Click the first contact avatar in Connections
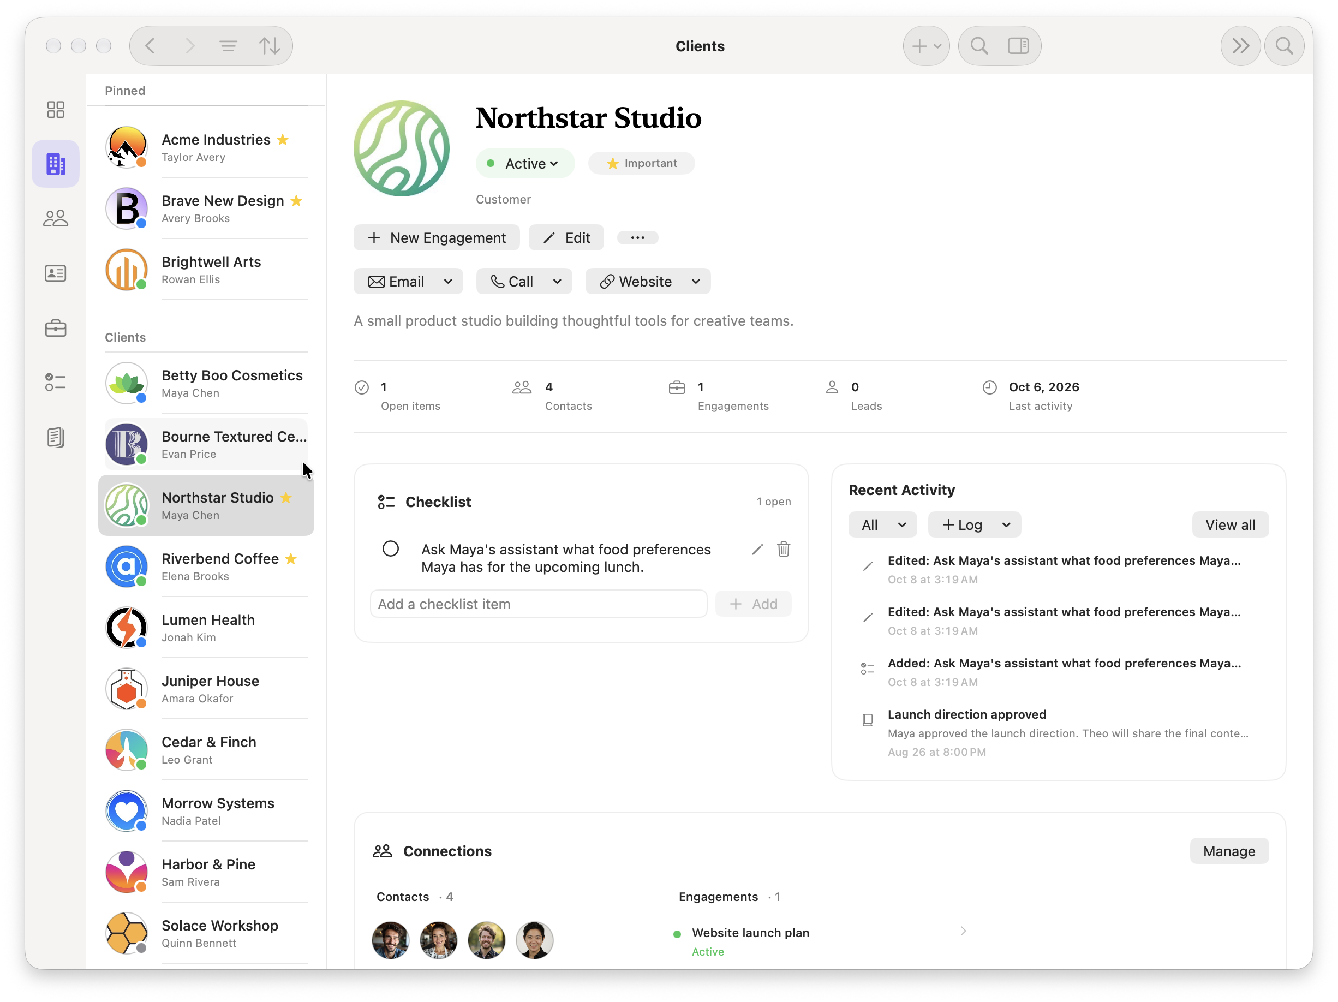Screen dimensions: 1338x1002 point(391,940)
